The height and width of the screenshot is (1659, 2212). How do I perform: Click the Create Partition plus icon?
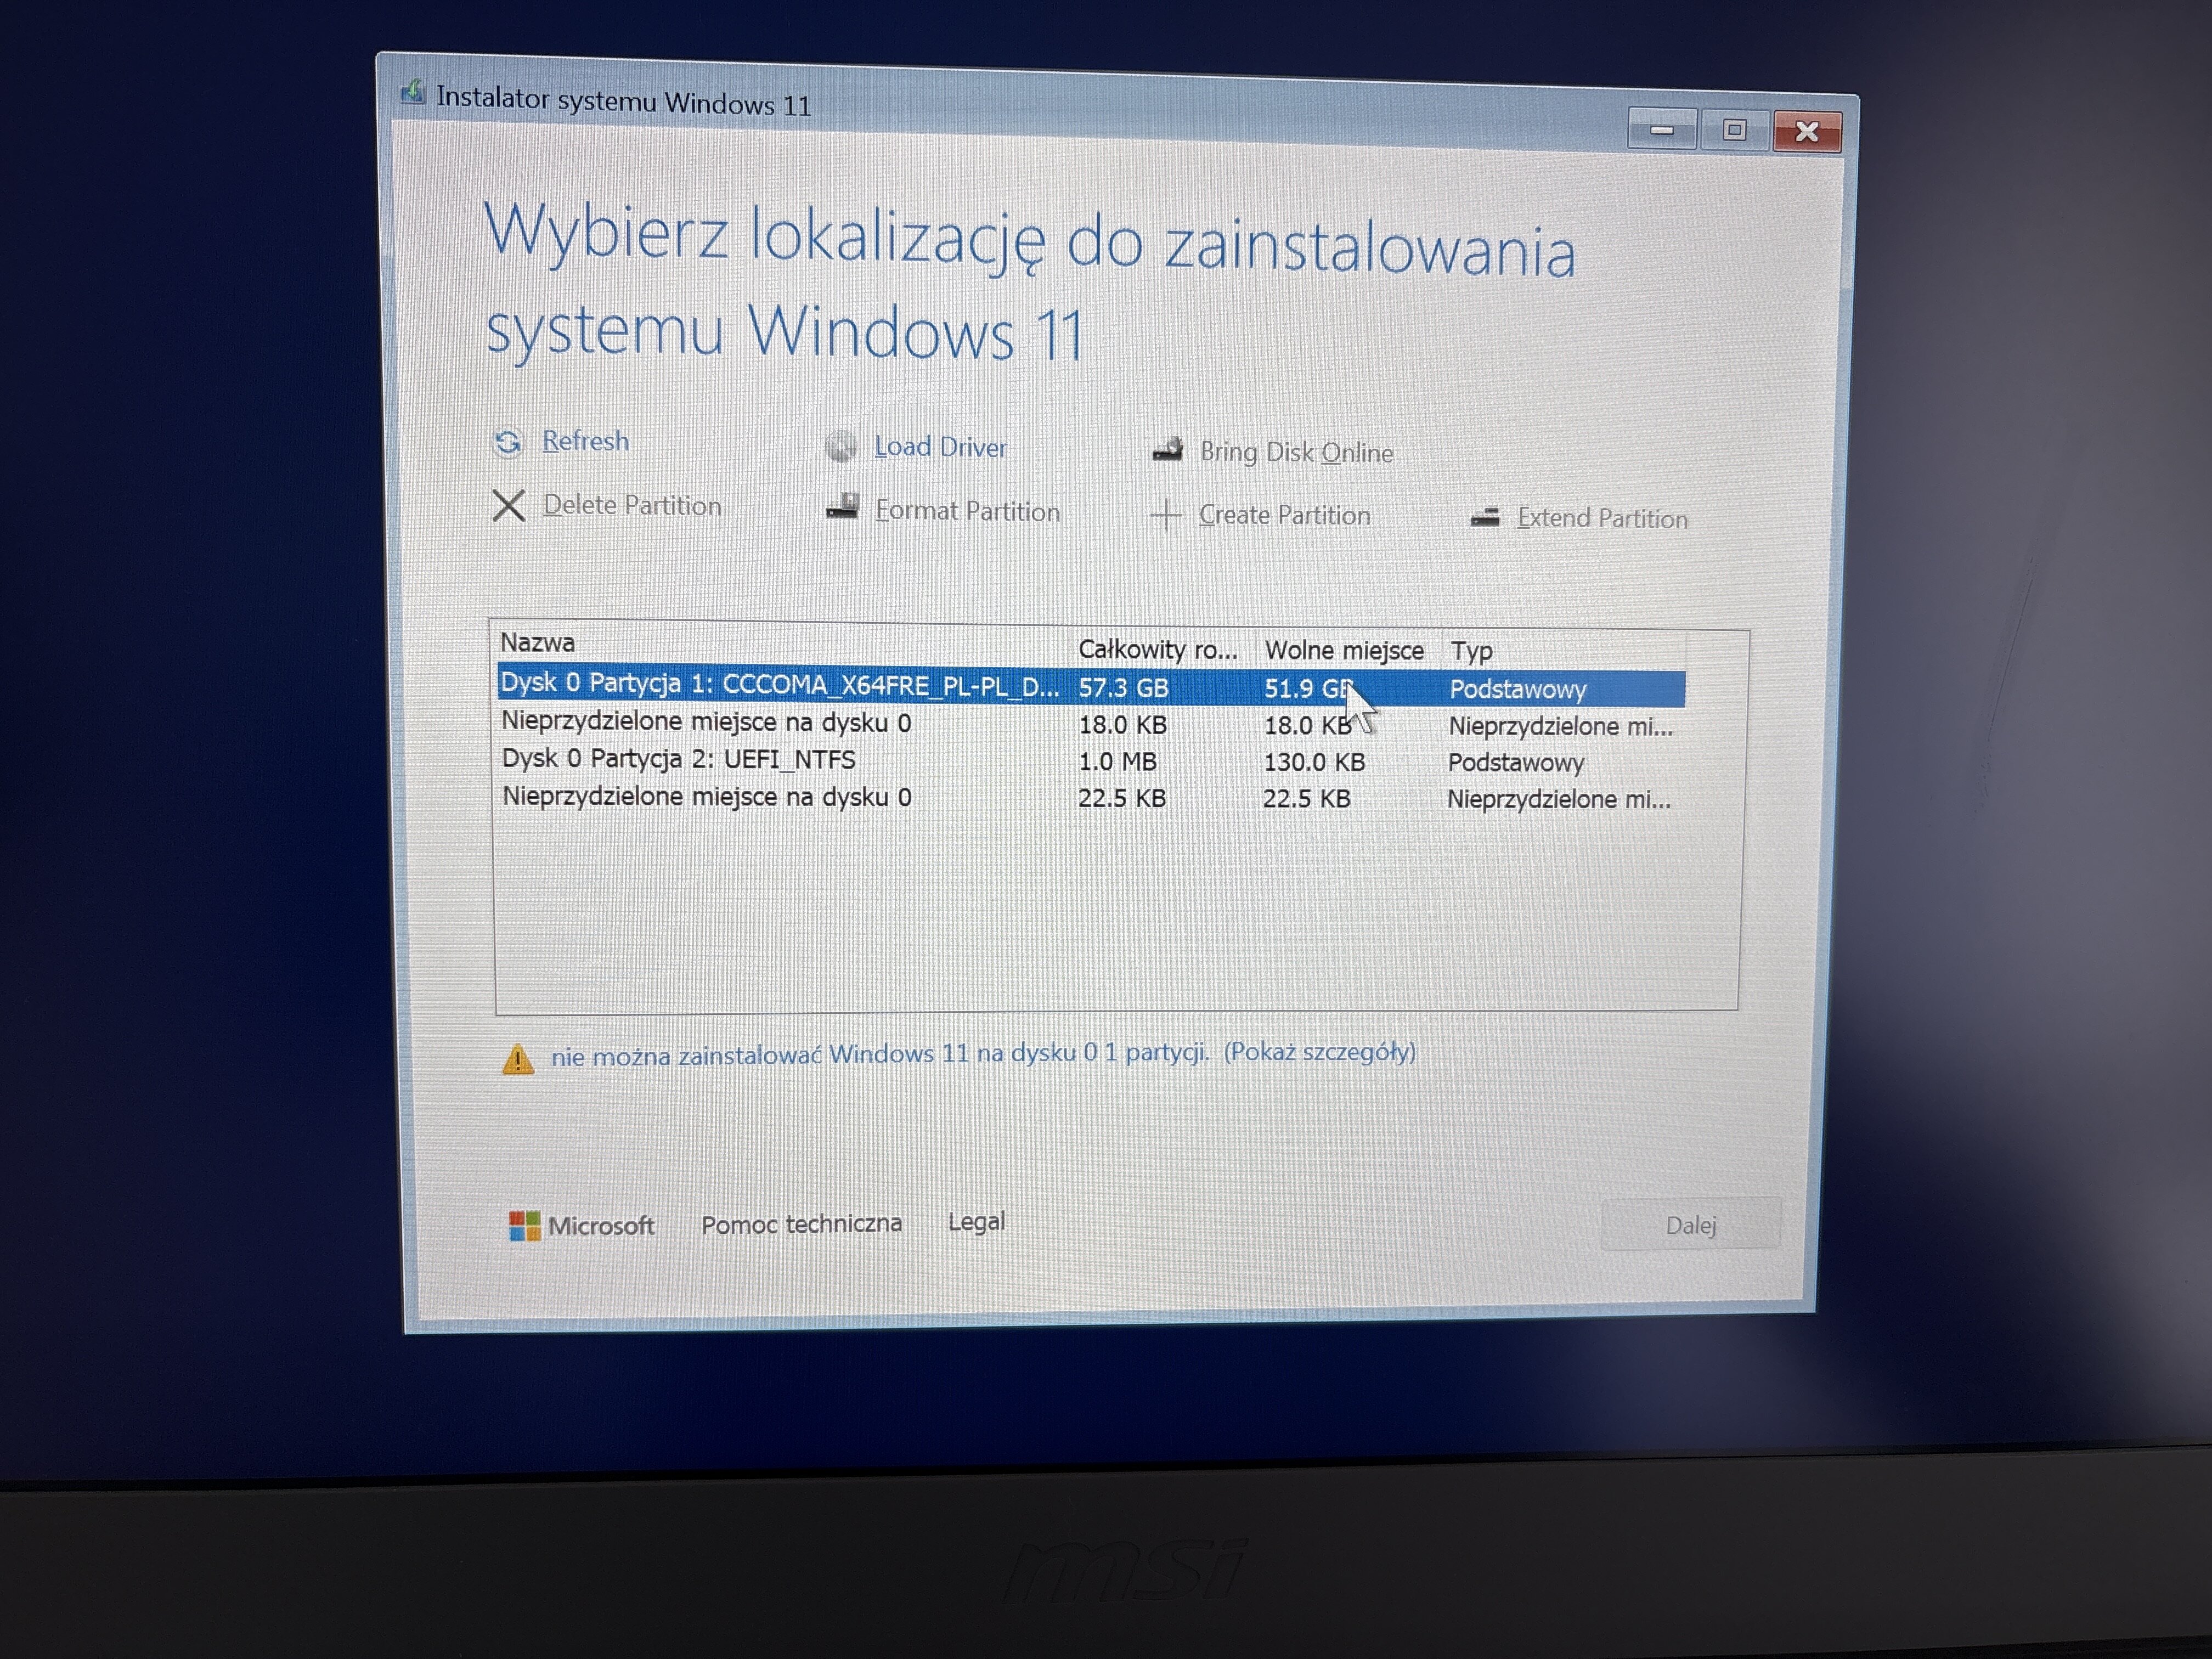click(1166, 515)
